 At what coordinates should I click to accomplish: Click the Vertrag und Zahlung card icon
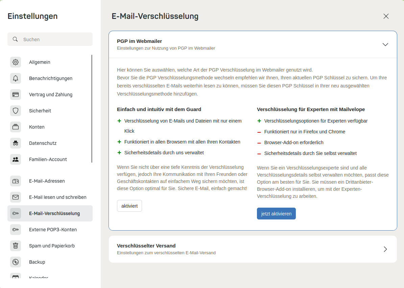16,95
